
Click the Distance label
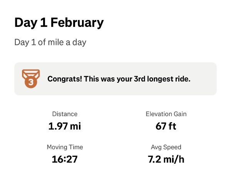click(x=65, y=114)
